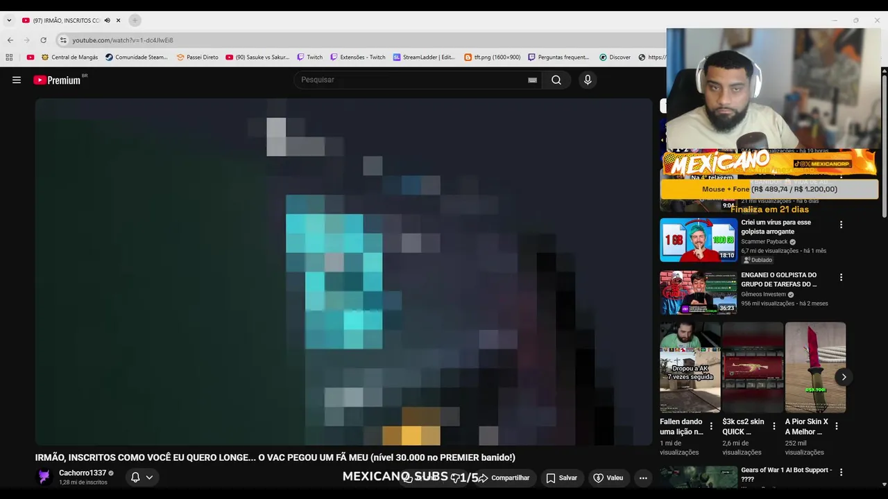Open the Criei um vírus para esse golpista title

coord(776,227)
